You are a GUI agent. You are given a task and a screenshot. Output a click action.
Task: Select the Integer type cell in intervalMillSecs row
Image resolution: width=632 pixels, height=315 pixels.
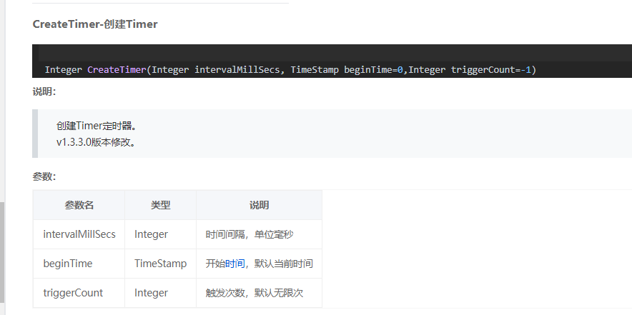[160, 234]
